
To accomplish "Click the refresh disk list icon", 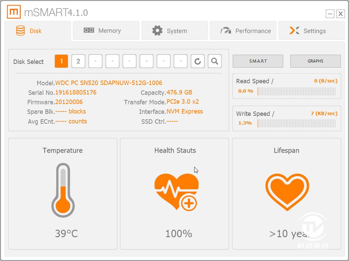I will click(x=198, y=61).
